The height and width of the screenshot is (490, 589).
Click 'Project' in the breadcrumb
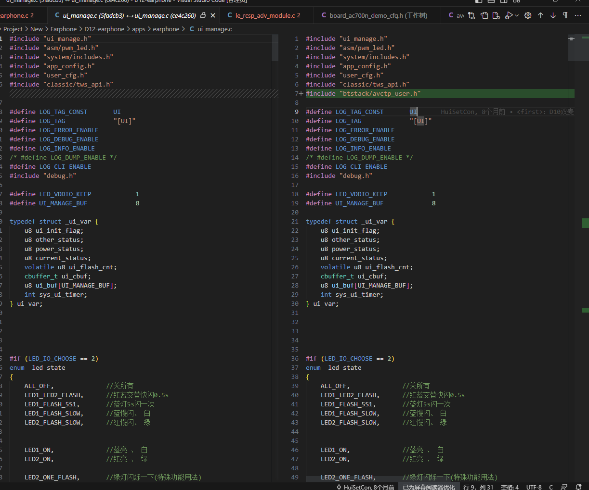click(x=13, y=29)
